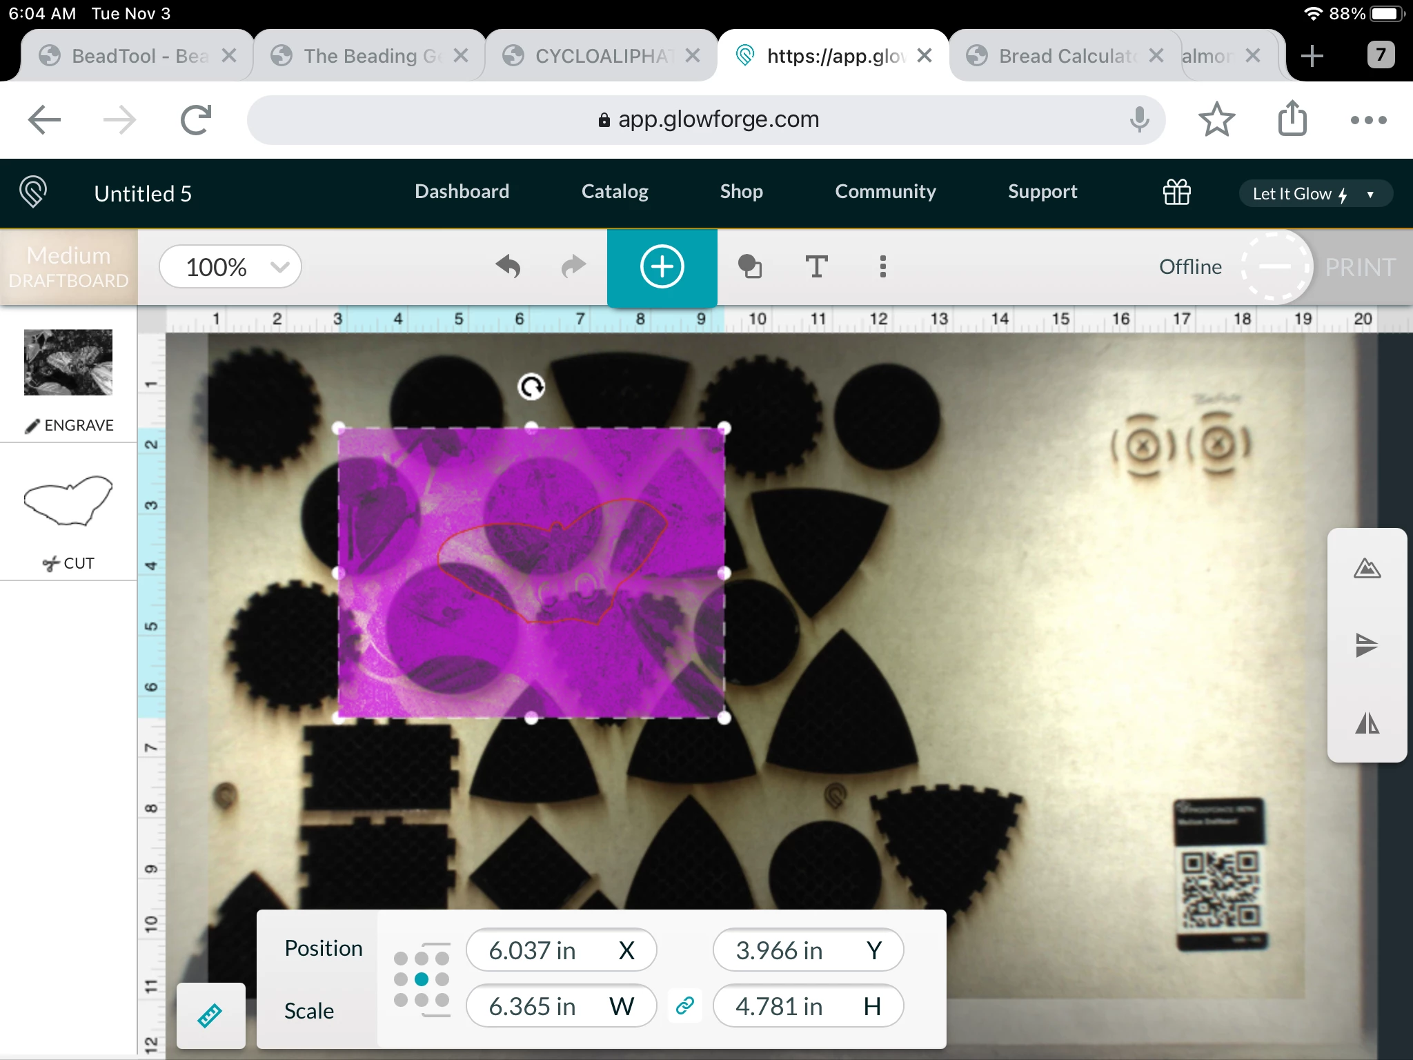Click the X position input field
The height and width of the screenshot is (1060, 1413).
click(545, 950)
